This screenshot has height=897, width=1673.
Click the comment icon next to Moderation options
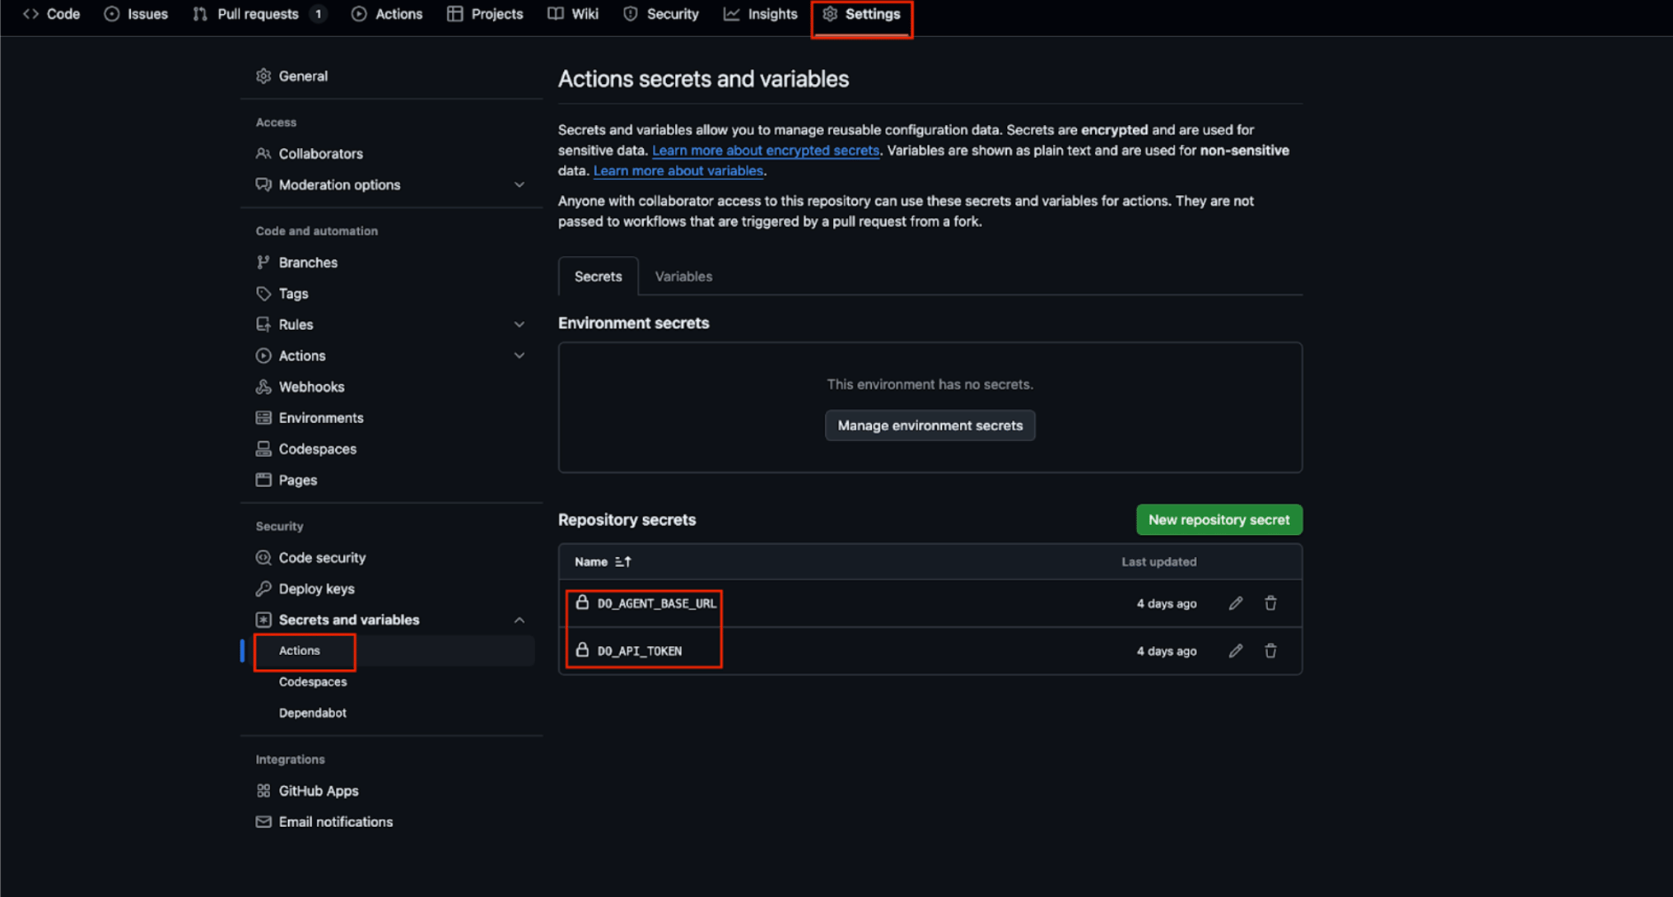point(263,184)
